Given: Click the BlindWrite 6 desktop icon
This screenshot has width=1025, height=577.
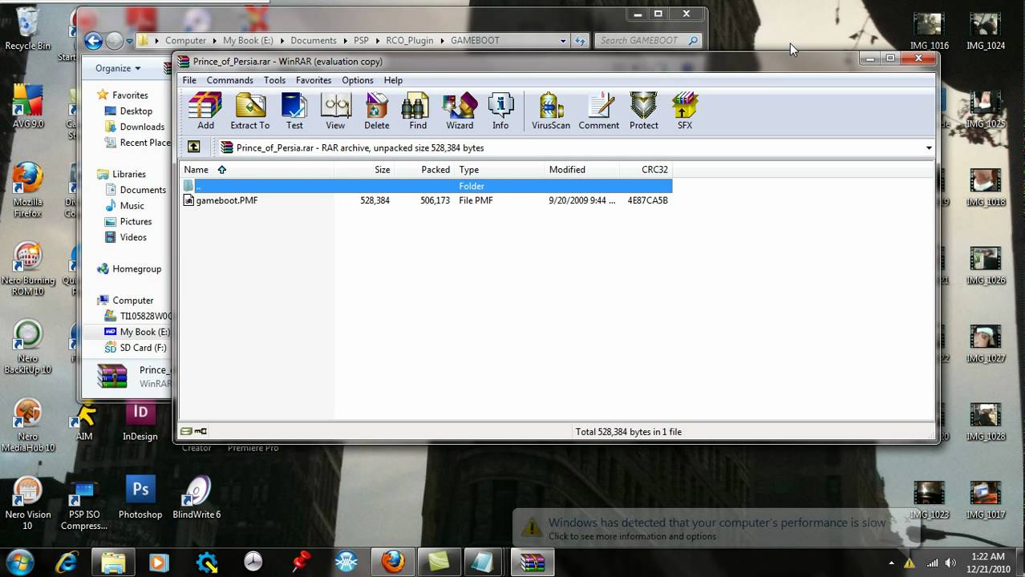Looking at the screenshot, I should [x=196, y=497].
